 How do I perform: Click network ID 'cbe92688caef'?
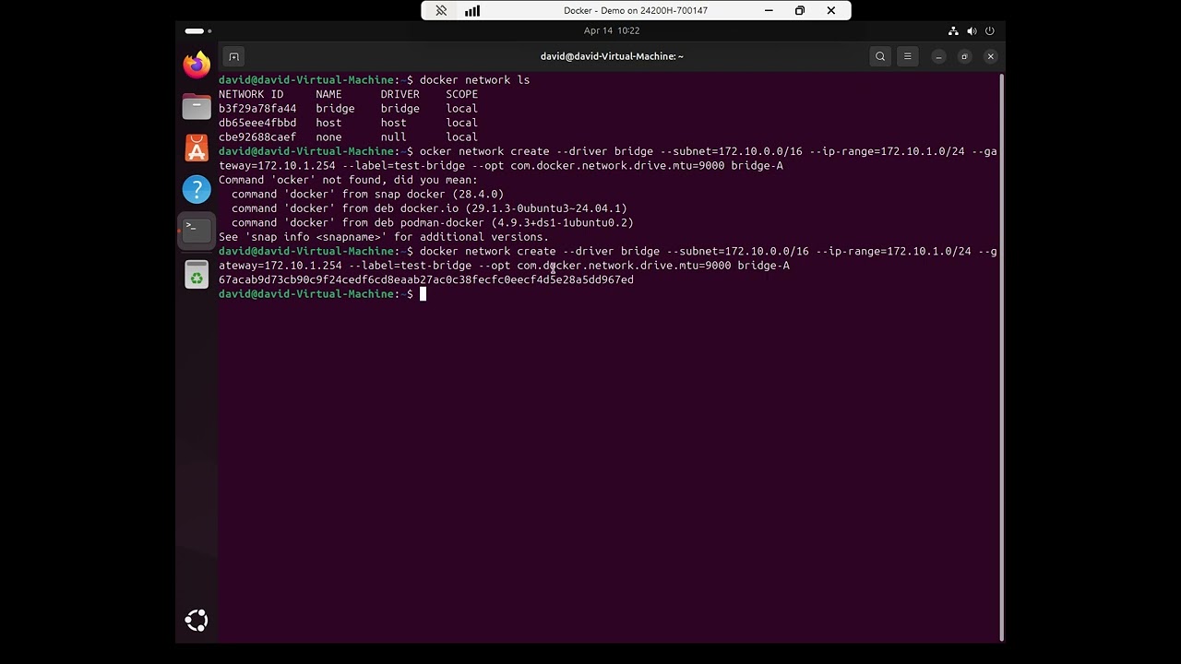tap(257, 137)
